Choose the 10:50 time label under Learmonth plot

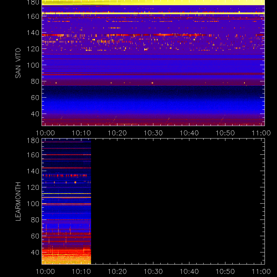click(x=225, y=271)
